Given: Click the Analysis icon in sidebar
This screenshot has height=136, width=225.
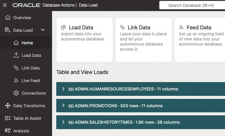Looking at the screenshot, I should (8, 131).
